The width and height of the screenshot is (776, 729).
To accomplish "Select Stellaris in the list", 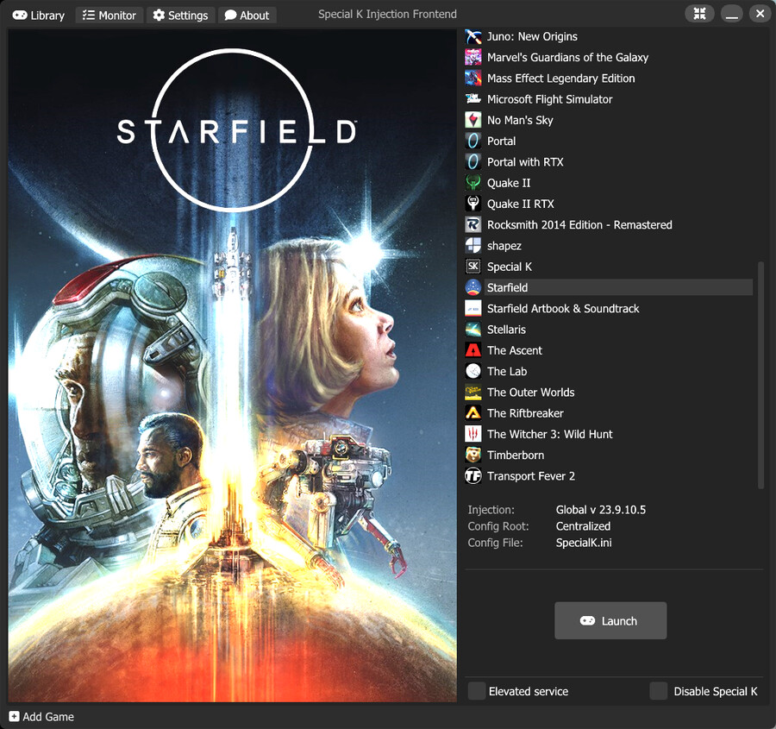I will 506,330.
